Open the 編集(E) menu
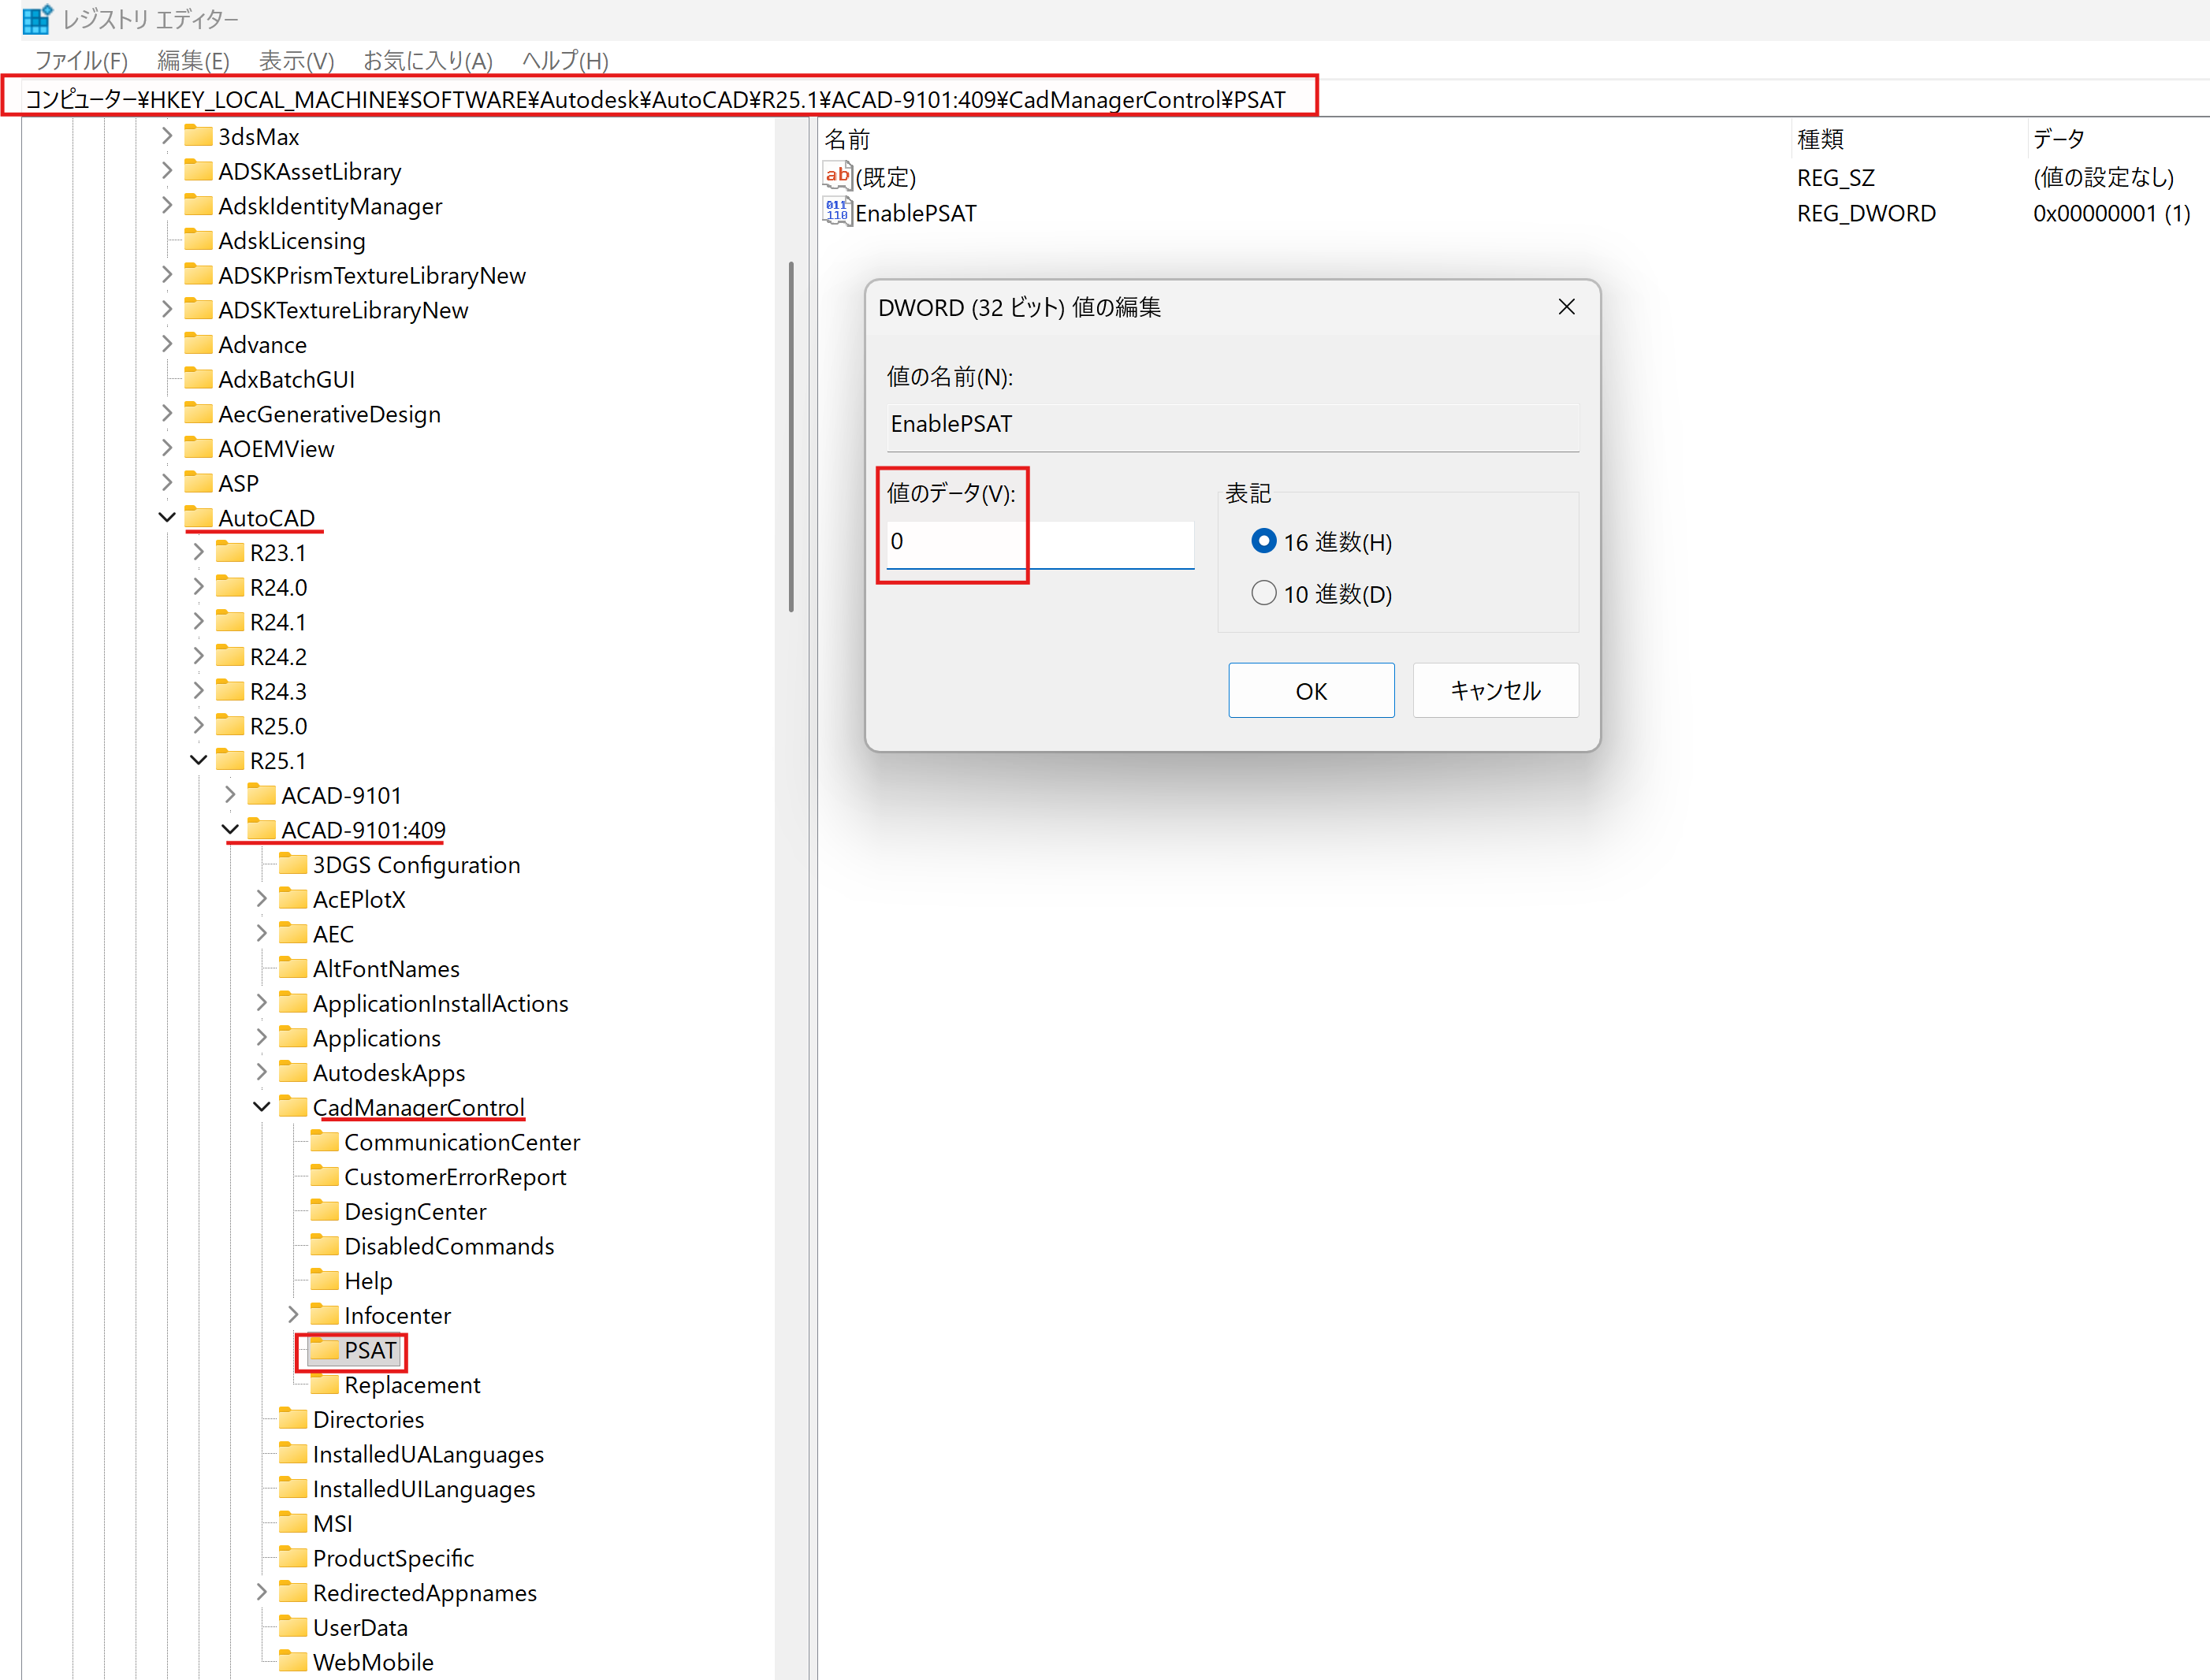Viewport: 2210px width, 1680px height. pyautogui.click(x=193, y=61)
